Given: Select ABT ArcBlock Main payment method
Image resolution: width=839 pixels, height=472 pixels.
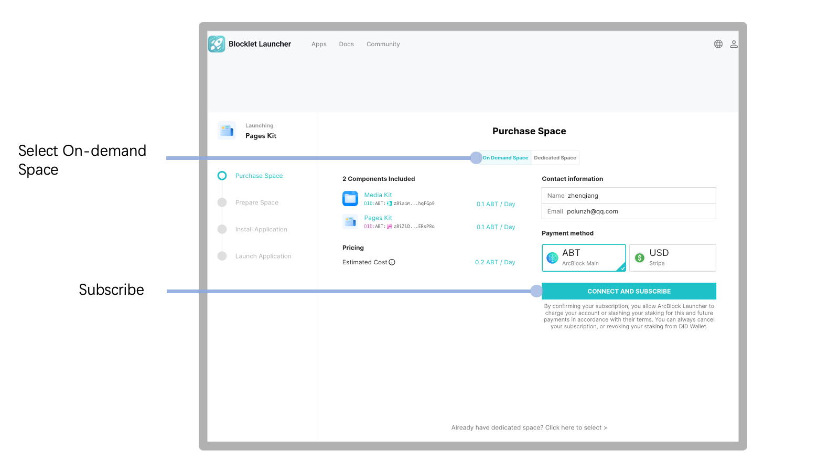Looking at the screenshot, I should pos(584,258).
